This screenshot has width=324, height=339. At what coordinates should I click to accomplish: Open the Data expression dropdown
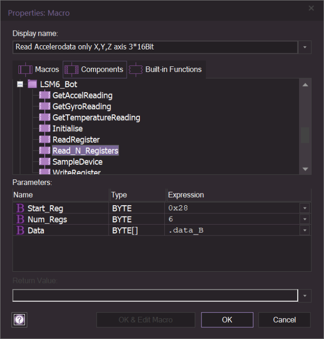(305, 230)
